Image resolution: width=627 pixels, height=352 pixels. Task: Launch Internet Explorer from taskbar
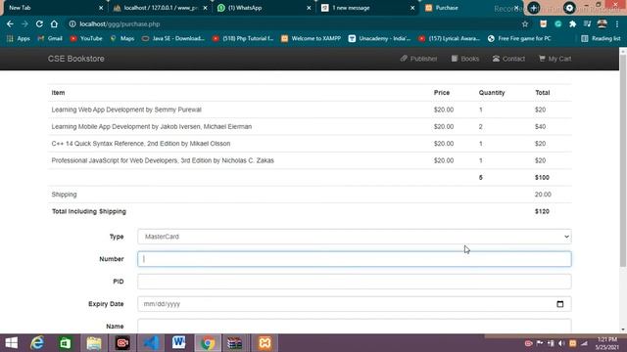[37, 343]
